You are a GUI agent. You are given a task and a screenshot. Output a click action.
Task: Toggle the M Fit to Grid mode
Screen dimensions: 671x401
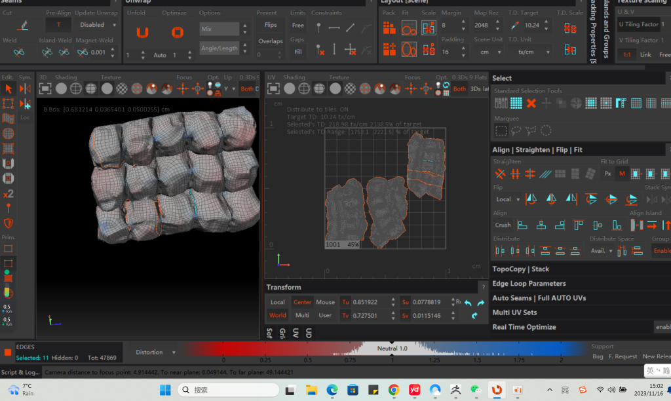point(622,174)
